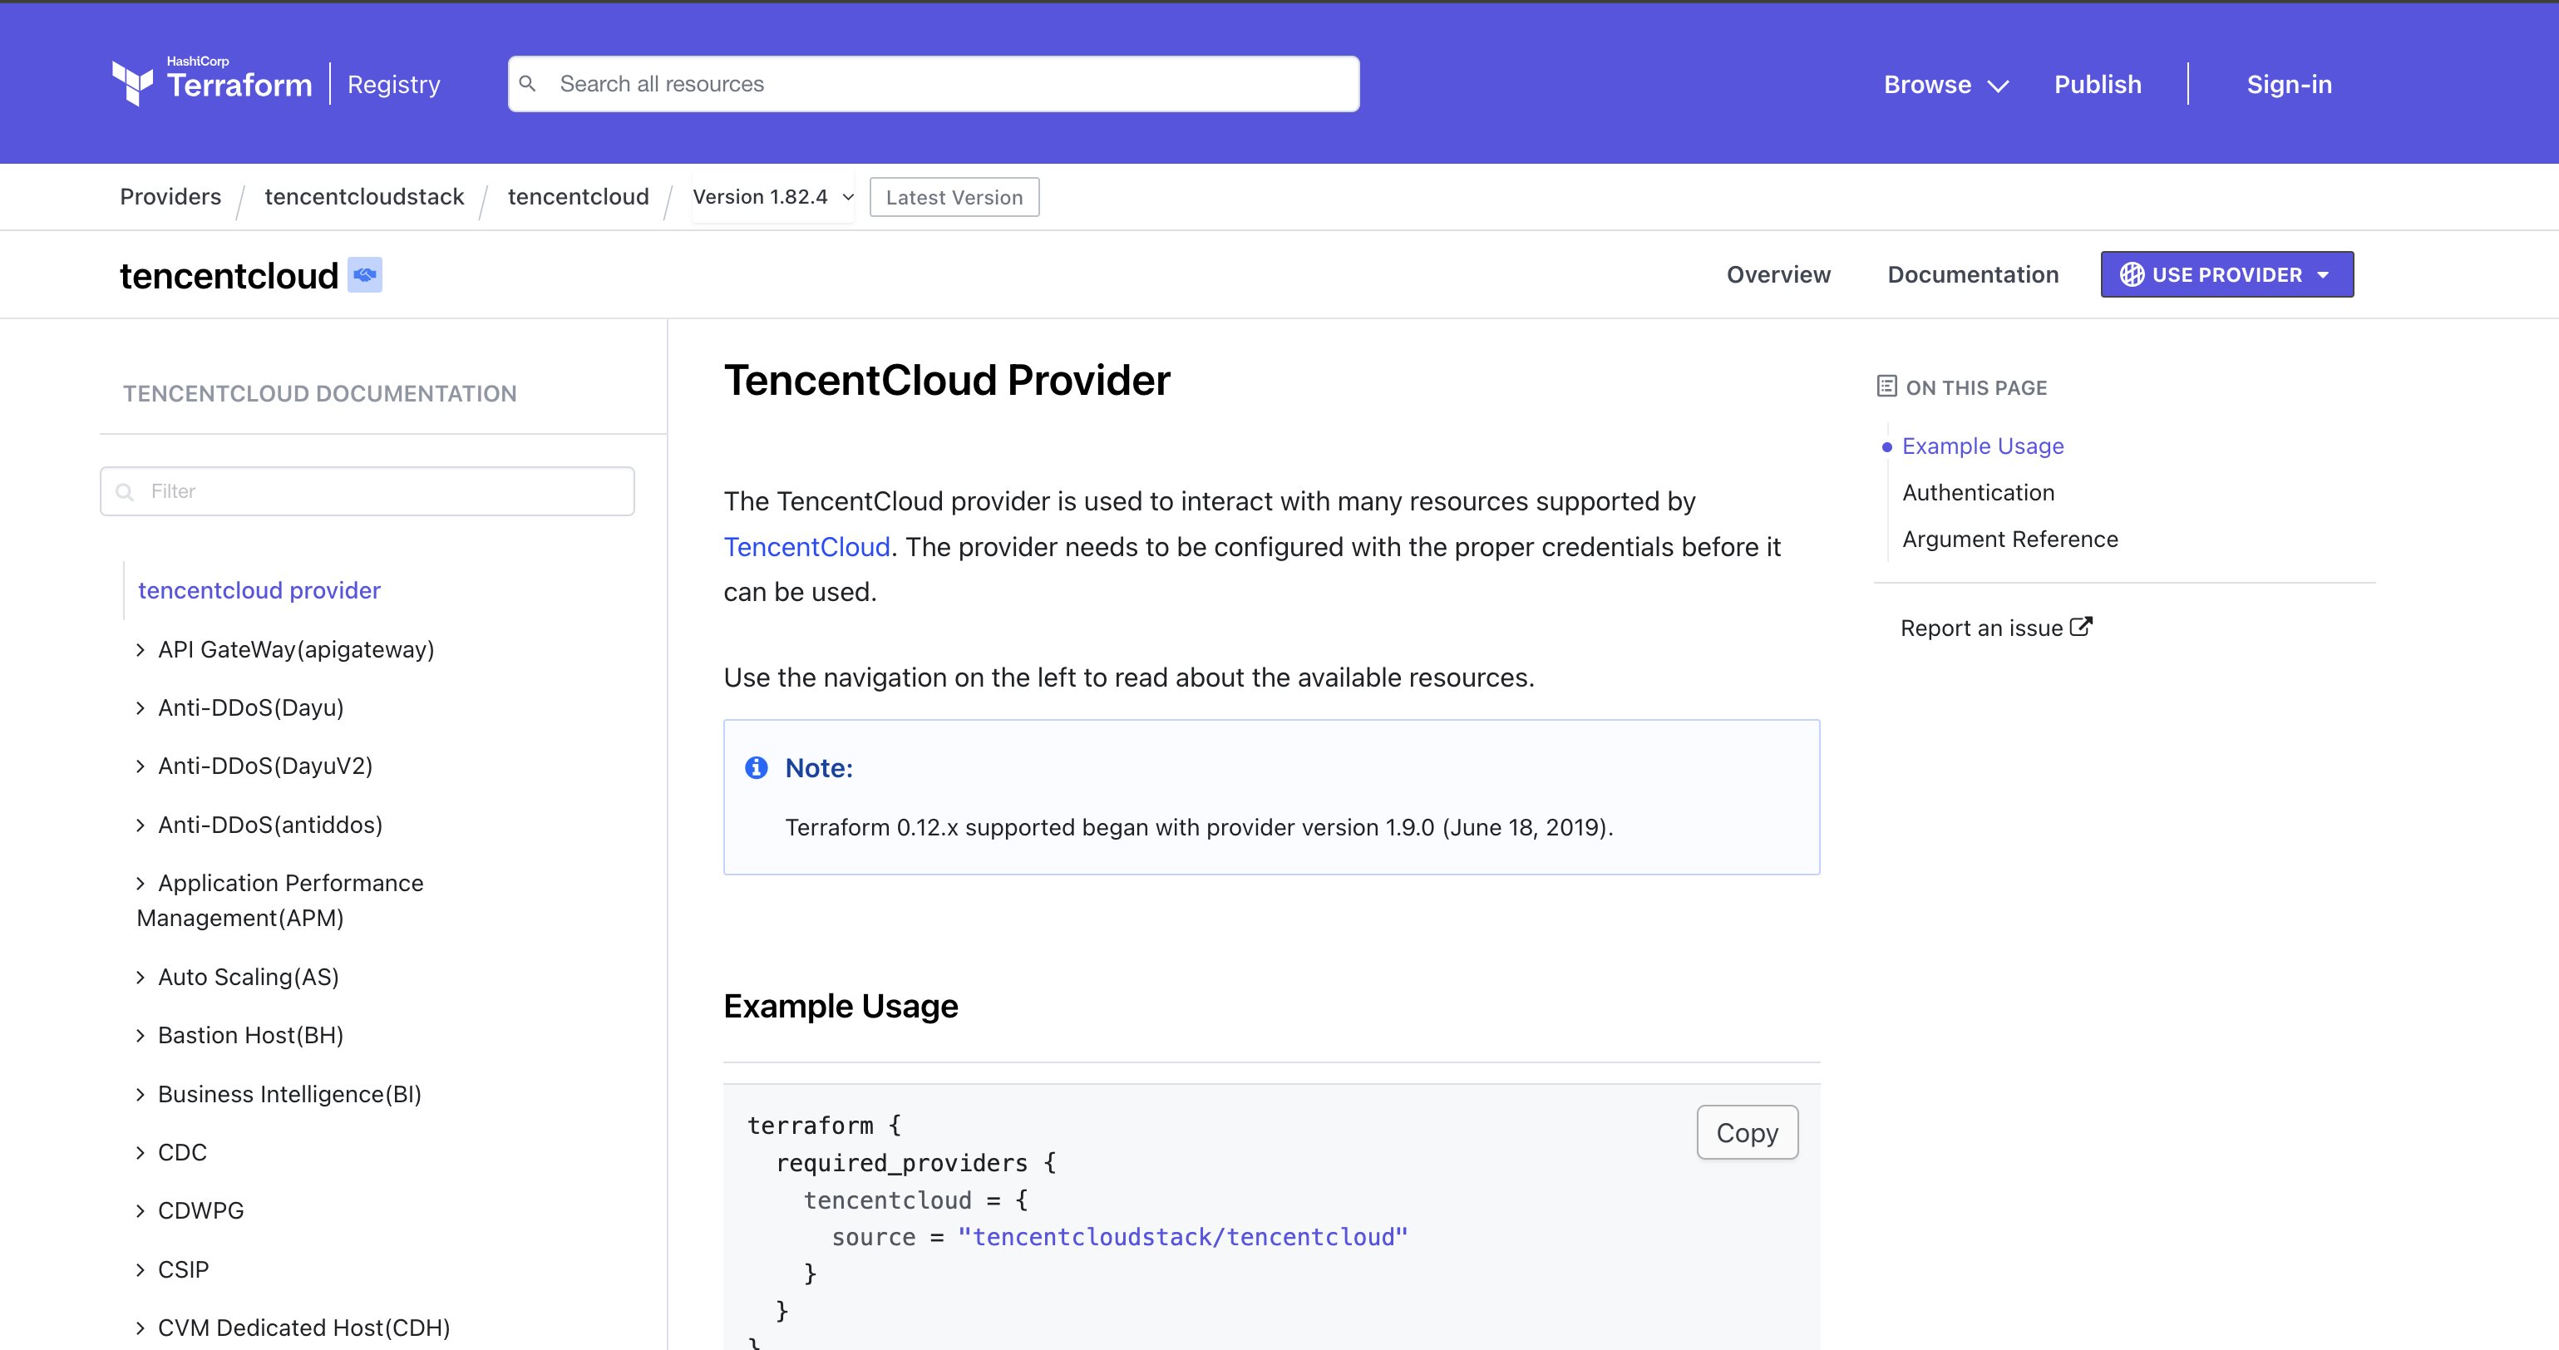Click the Filter magnifier icon in sidebar

click(x=126, y=492)
